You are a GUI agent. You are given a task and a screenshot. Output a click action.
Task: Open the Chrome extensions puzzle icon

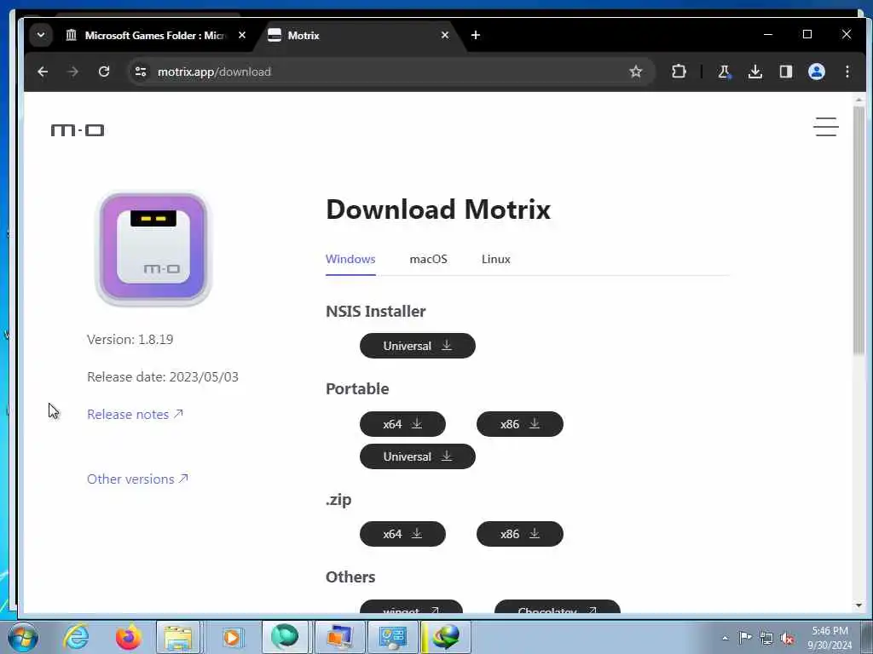[679, 72]
